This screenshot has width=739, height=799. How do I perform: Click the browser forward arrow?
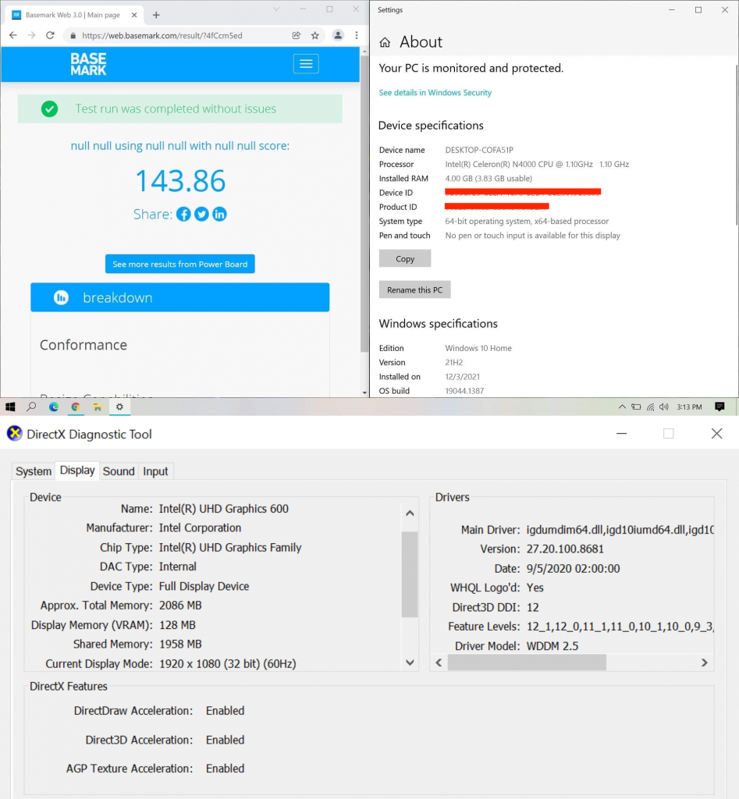click(31, 35)
